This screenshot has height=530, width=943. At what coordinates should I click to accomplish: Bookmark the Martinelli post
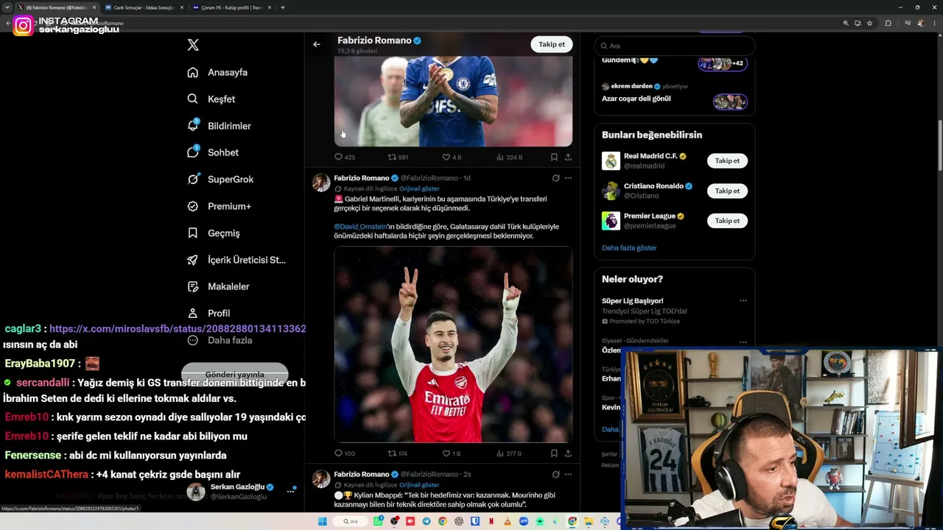pos(554,453)
